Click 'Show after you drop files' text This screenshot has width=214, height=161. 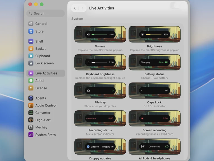point(100,106)
